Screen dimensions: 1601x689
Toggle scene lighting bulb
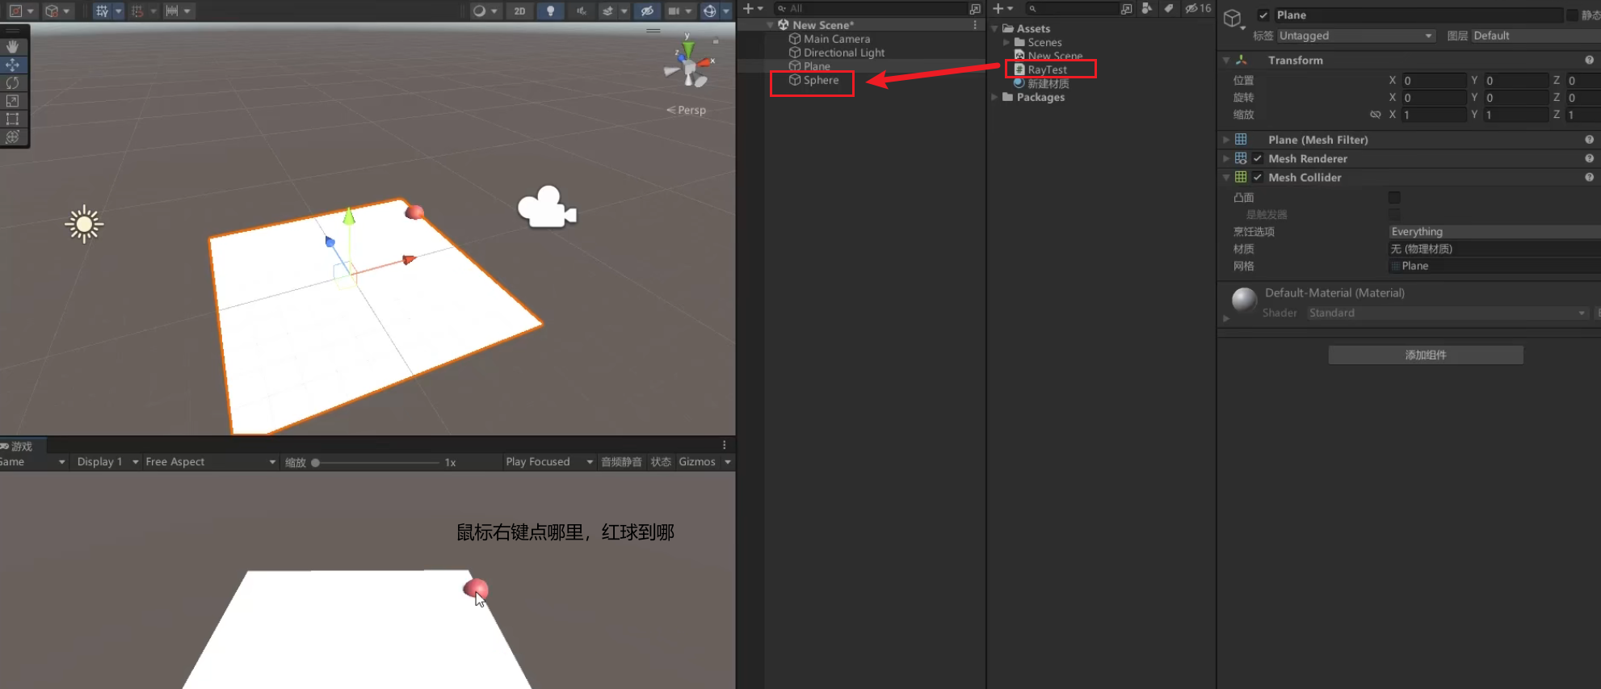(550, 11)
